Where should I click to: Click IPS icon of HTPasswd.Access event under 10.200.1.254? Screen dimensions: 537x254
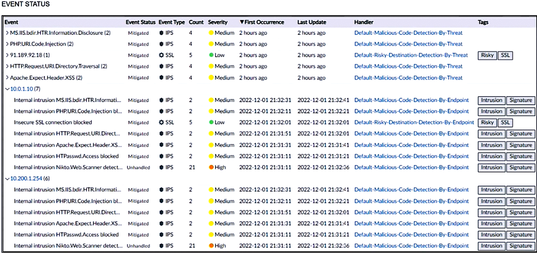tap(161, 235)
